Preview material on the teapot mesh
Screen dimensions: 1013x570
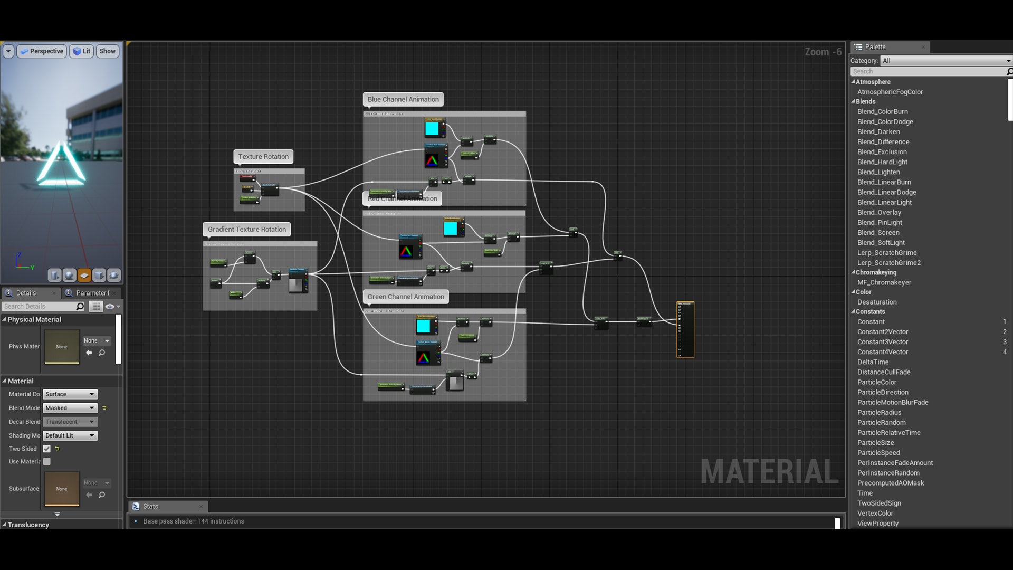(x=113, y=275)
